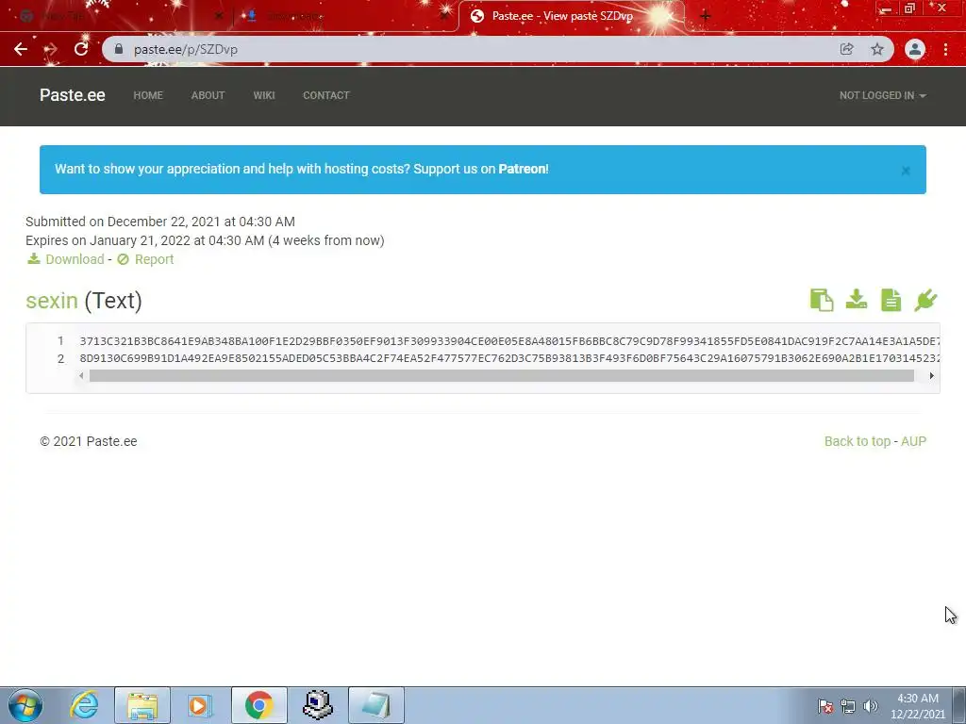Open notepad taskbar icon
Screen dimensions: 966x724
376,705
